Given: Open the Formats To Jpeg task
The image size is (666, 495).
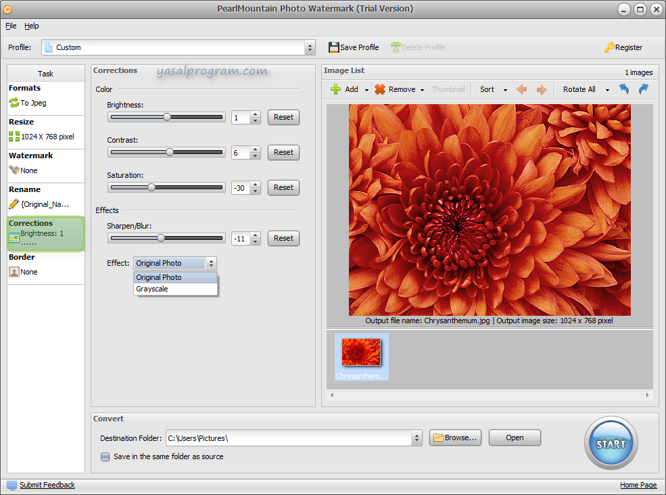Looking at the screenshot, I should [45, 97].
